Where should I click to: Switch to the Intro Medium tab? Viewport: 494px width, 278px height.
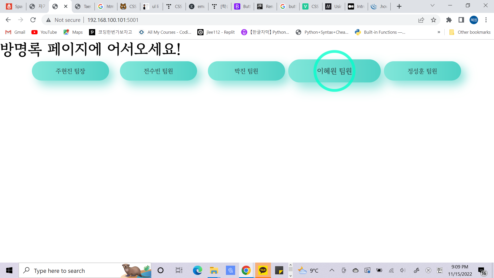[x=356, y=6]
